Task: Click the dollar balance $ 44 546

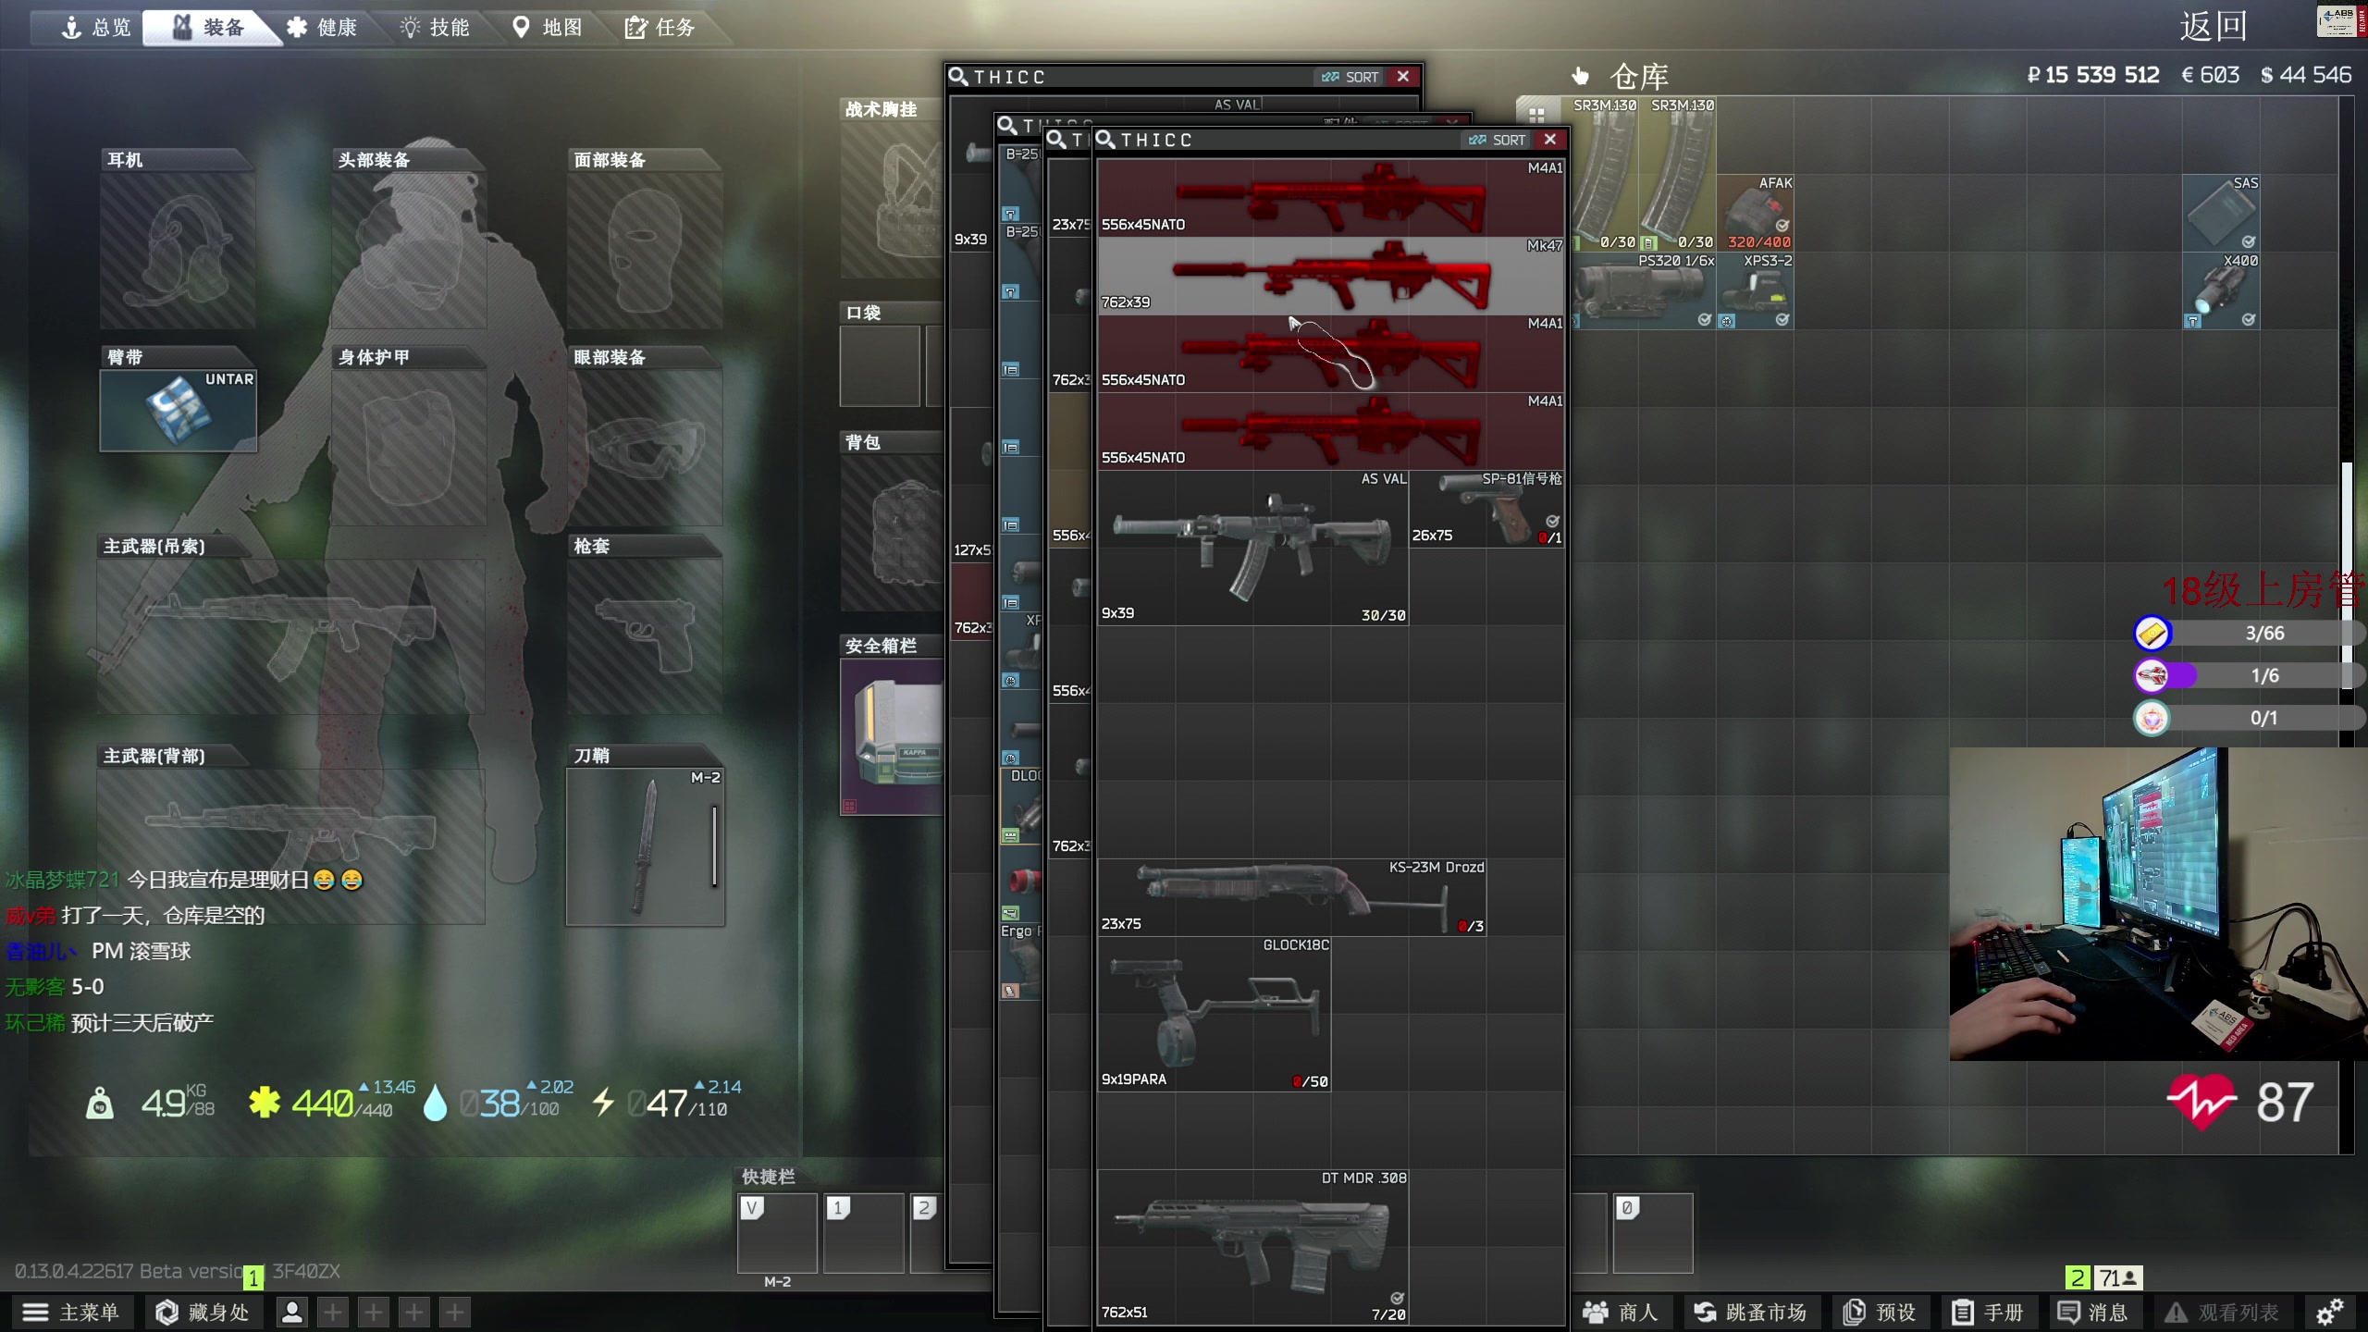Action: 2305,75
